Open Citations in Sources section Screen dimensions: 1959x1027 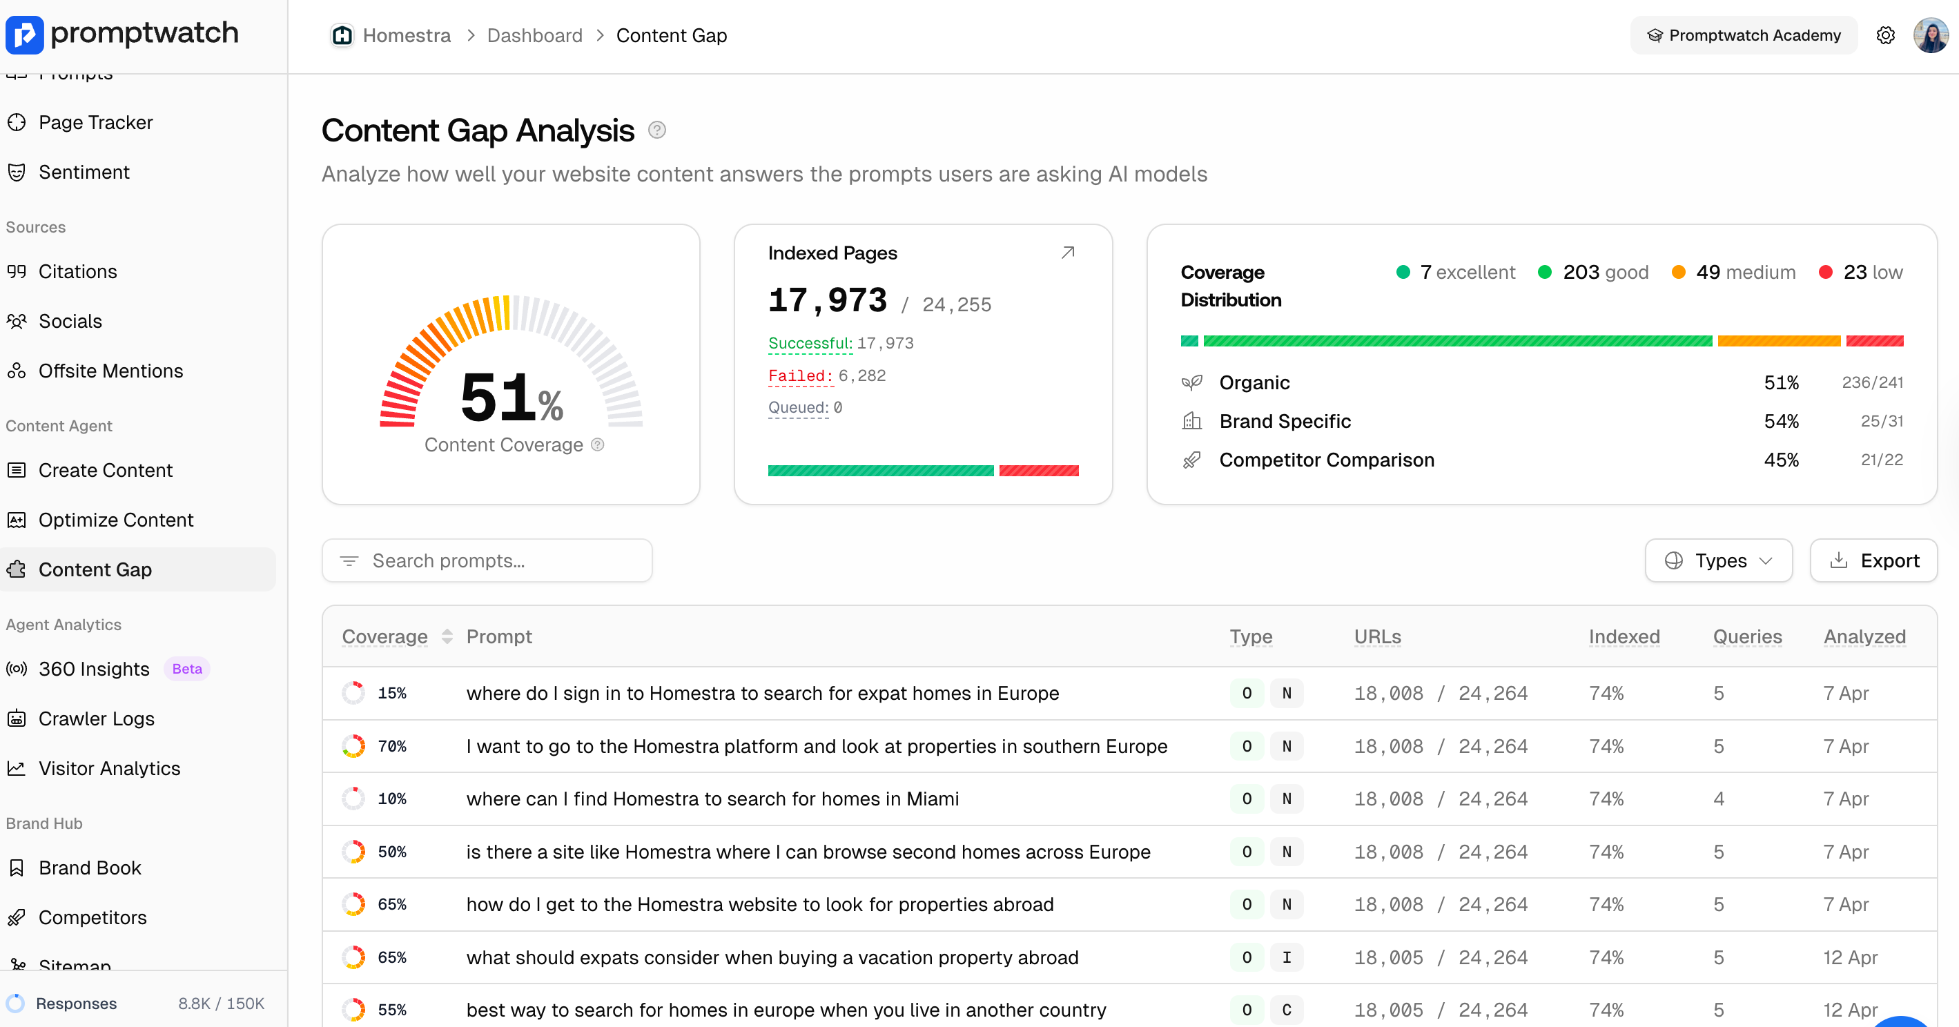(x=77, y=271)
